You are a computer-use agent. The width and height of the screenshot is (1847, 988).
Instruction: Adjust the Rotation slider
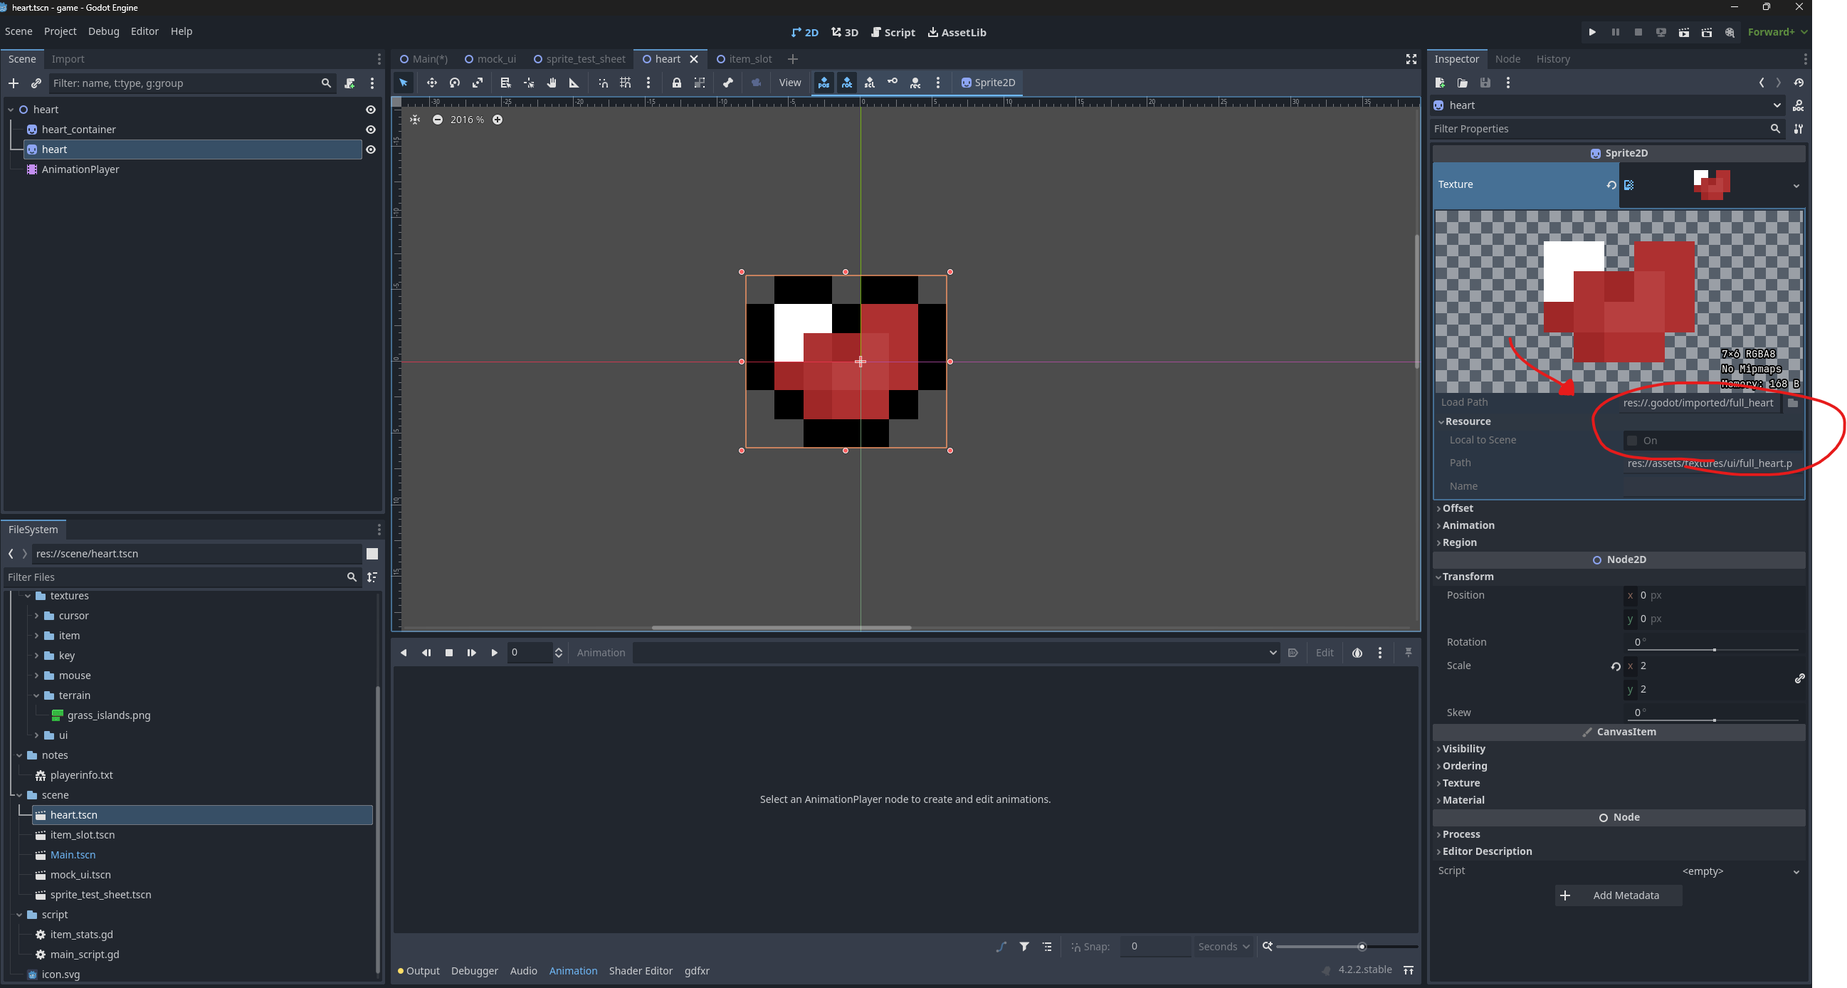point(1714,650)
